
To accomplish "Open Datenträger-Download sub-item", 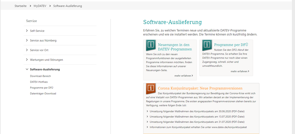I will 43,94.
